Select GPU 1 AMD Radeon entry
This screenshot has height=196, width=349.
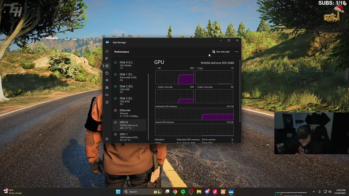130,137
